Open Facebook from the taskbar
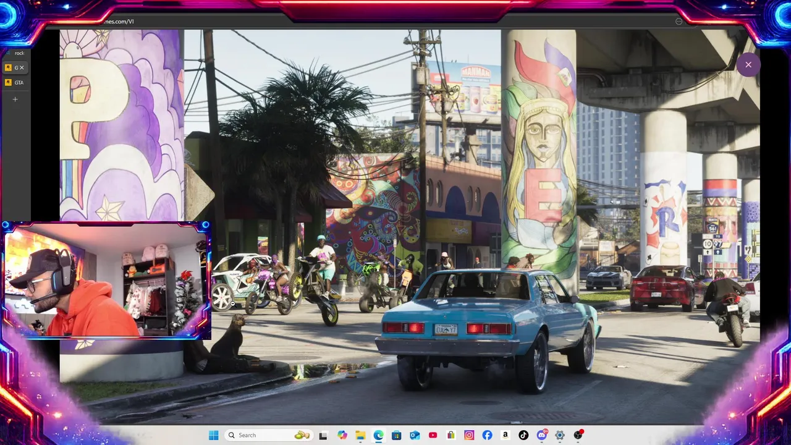This screenshot has height=445, width=791. coord(487,435)
